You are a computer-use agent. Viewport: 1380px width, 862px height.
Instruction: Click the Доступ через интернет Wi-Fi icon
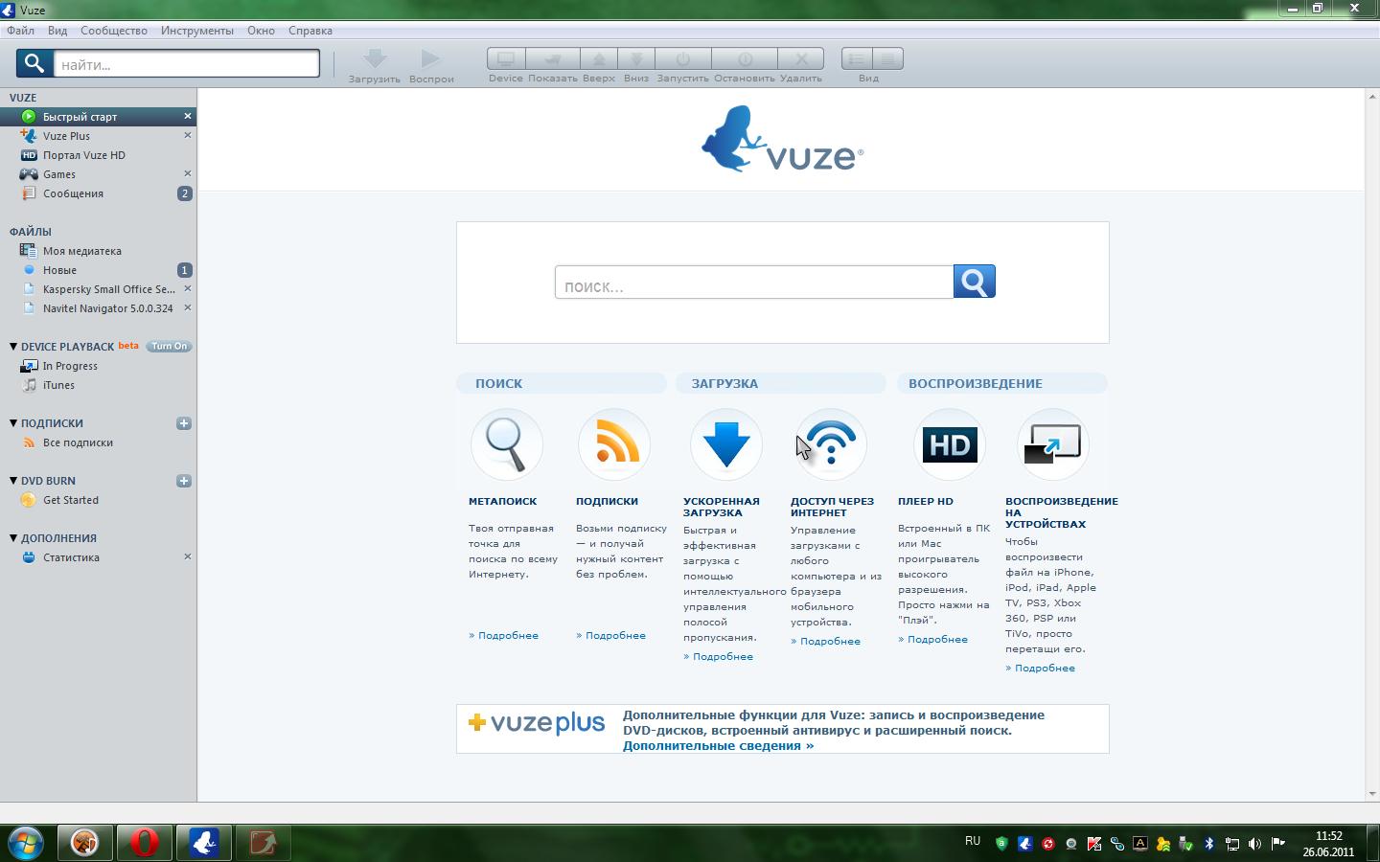click(831, 444)
